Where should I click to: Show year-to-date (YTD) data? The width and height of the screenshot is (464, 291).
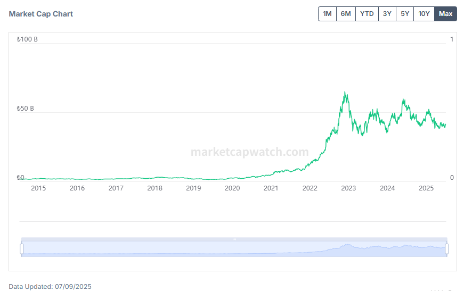coord(367,14)
